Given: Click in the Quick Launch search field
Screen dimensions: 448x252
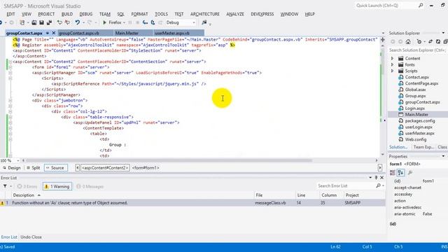Looking at the screenshot, I should [386, 6].
